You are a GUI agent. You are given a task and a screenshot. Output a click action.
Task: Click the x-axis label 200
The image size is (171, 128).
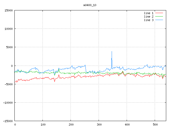(x=71, y=125)
